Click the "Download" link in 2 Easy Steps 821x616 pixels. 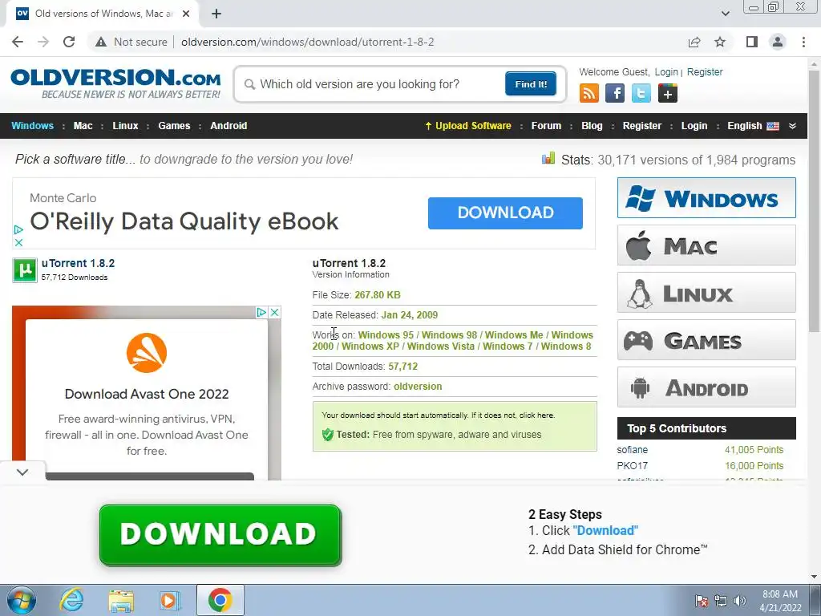point(605,531)
